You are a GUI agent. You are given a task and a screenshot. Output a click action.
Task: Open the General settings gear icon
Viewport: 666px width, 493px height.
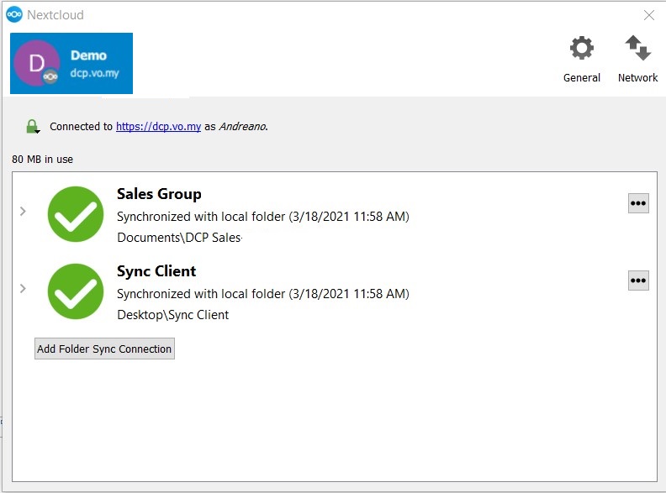coord(581,49)
